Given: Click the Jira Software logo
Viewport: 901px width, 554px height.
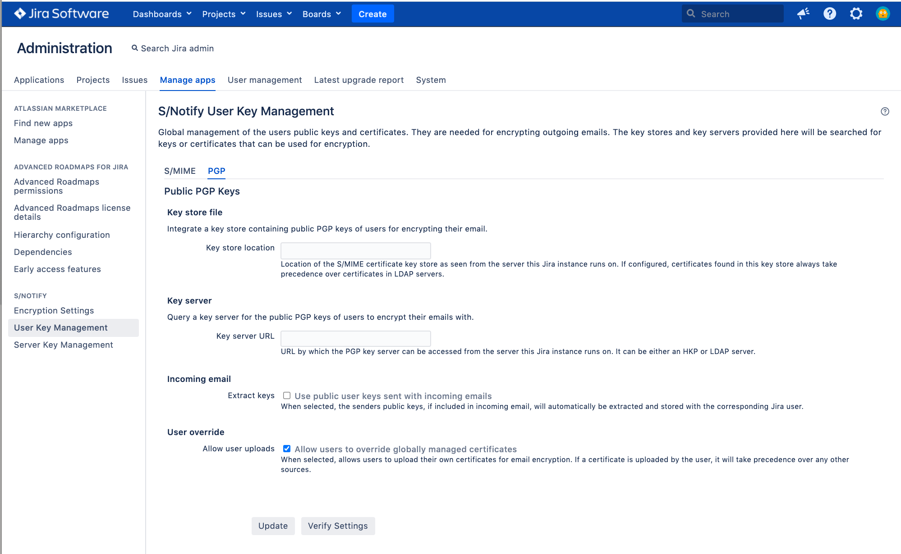Looking at the screenshot, I should point(61,14).
